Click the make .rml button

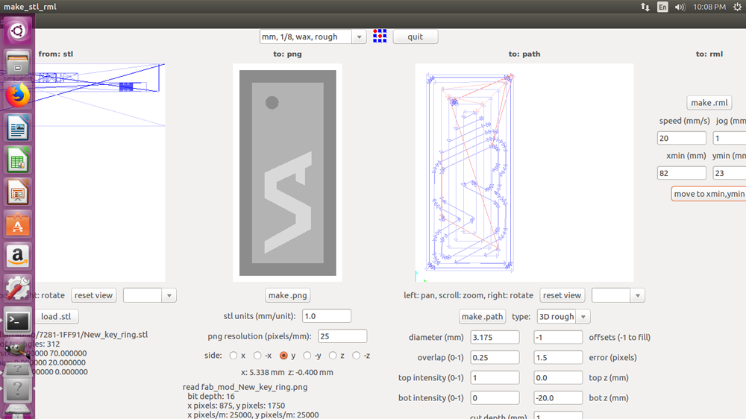(x=709, y=103)
